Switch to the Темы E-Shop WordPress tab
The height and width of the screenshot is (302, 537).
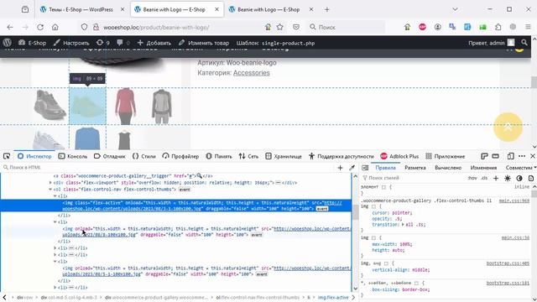click(81, 9)
